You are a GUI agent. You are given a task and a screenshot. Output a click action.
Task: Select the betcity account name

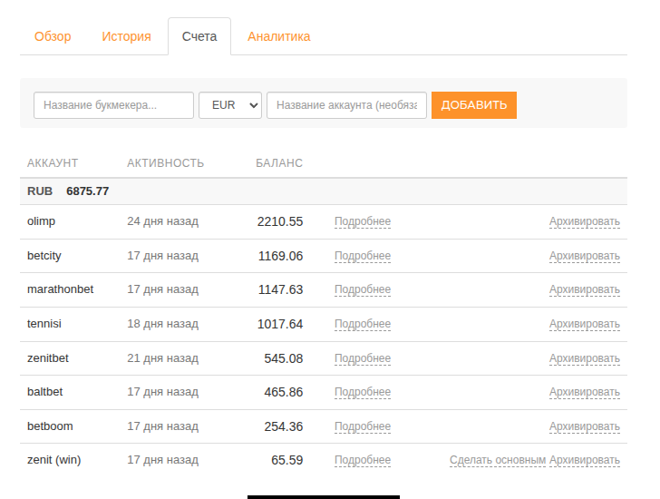click(x=44, y=256)
